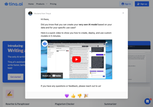This screenshot has height=107, width=153.
Task: Open the Summarizer tool
Action: pyautogui.click(x=110, y=104)
